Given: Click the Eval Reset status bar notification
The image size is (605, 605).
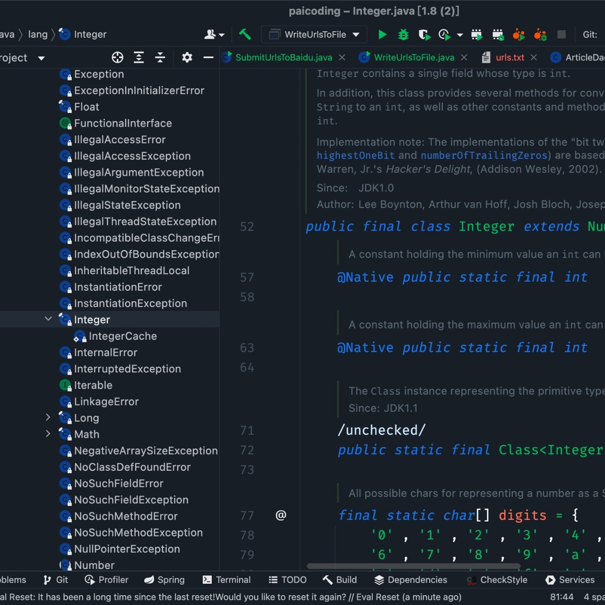Looking at the screenshot, I should click(x=231, y=597).
